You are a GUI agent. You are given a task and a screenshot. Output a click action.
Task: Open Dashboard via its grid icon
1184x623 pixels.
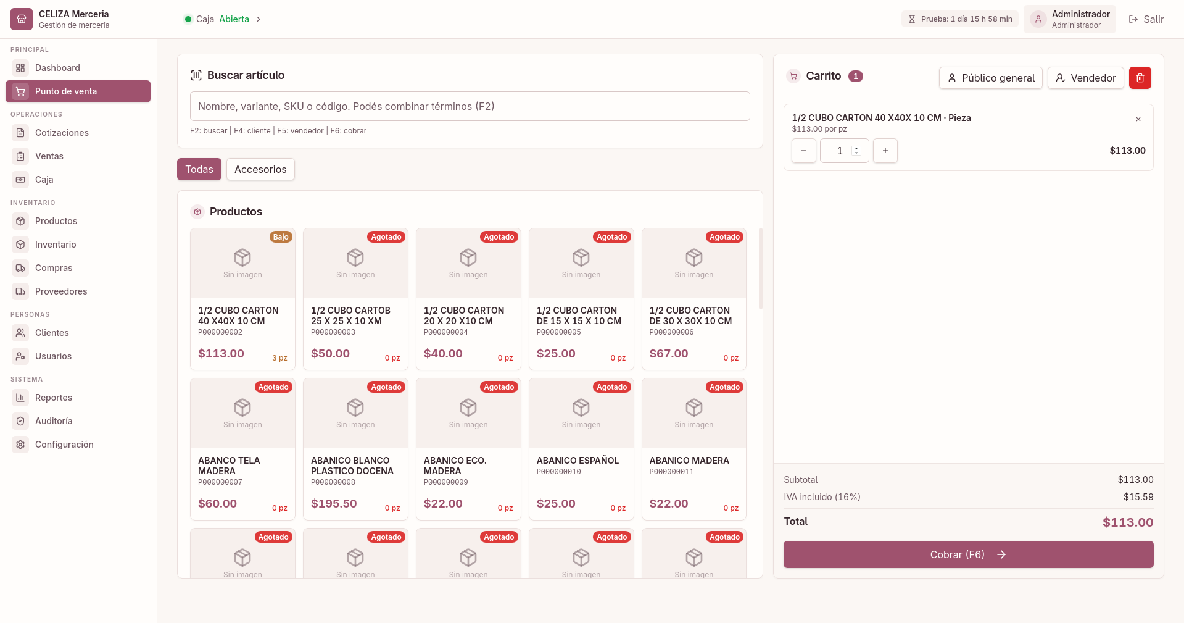(20, 68)
